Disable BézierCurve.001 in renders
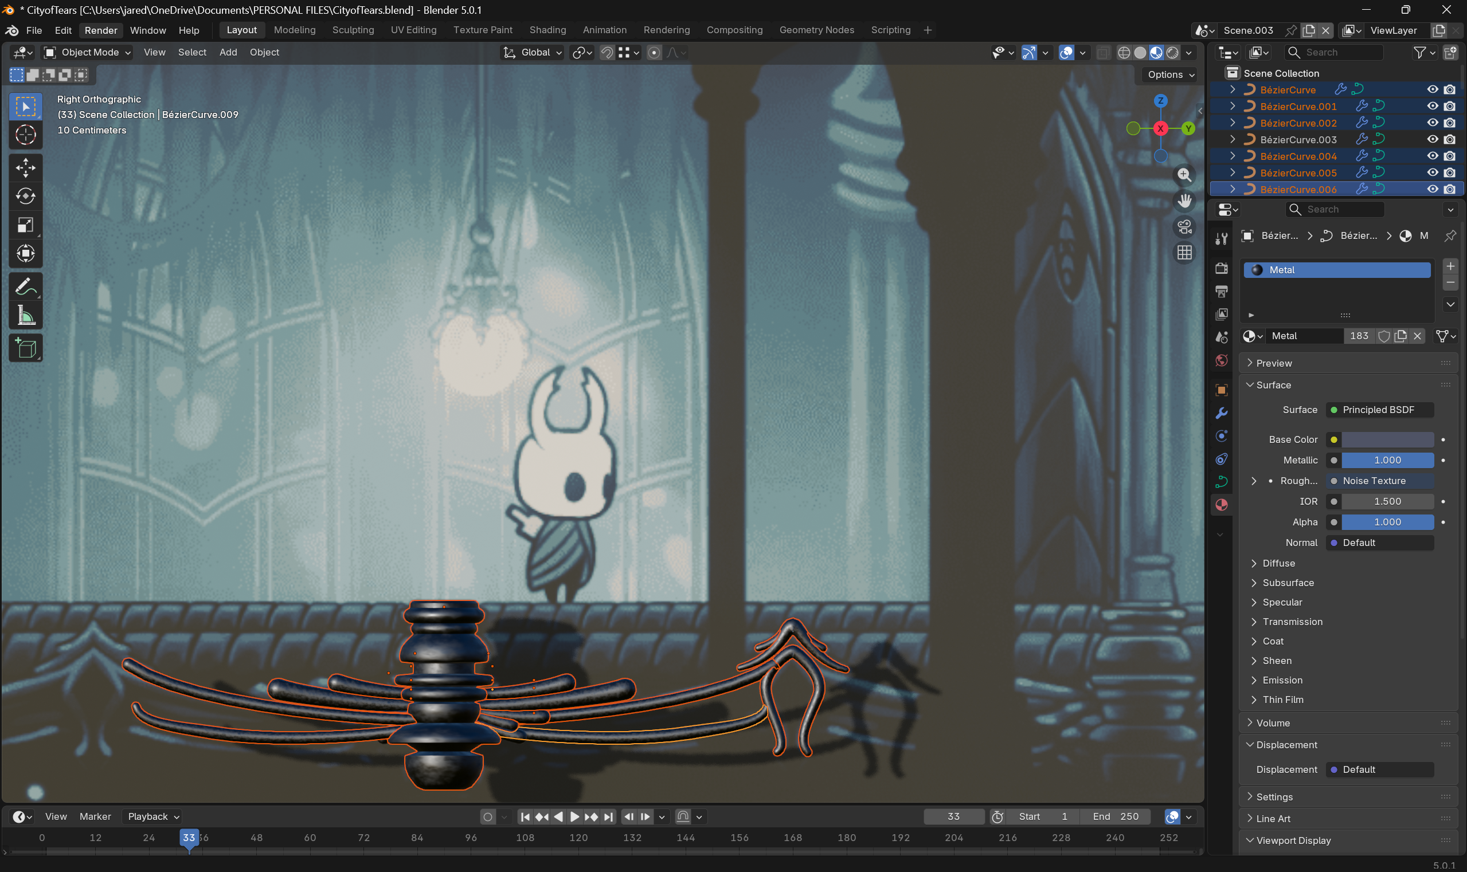Image resolution: width=1467 pixels, height=872 pixels. pos(1449,107)
